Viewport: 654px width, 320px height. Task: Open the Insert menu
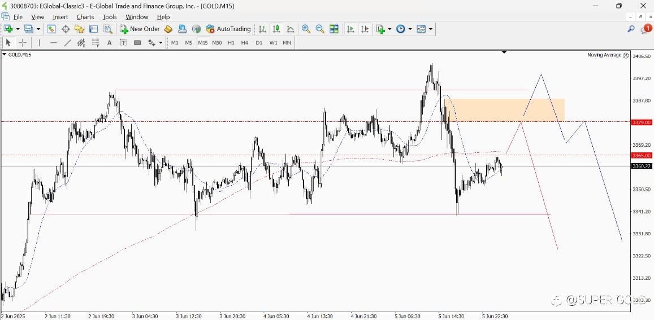pyautogui.click(x=60, y=17)
